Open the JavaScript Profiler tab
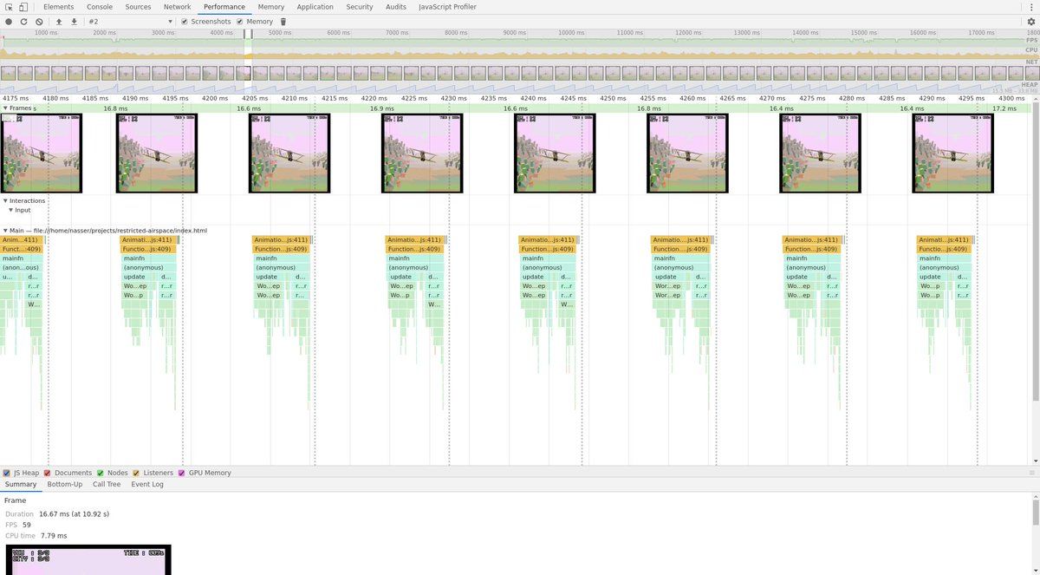Viewport: 1040px width, 575px height. click(448, 7)
